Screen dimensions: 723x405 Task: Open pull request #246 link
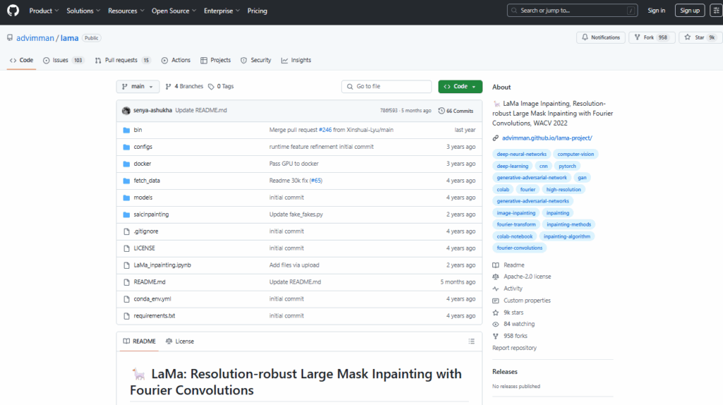[x=325, y=130]
